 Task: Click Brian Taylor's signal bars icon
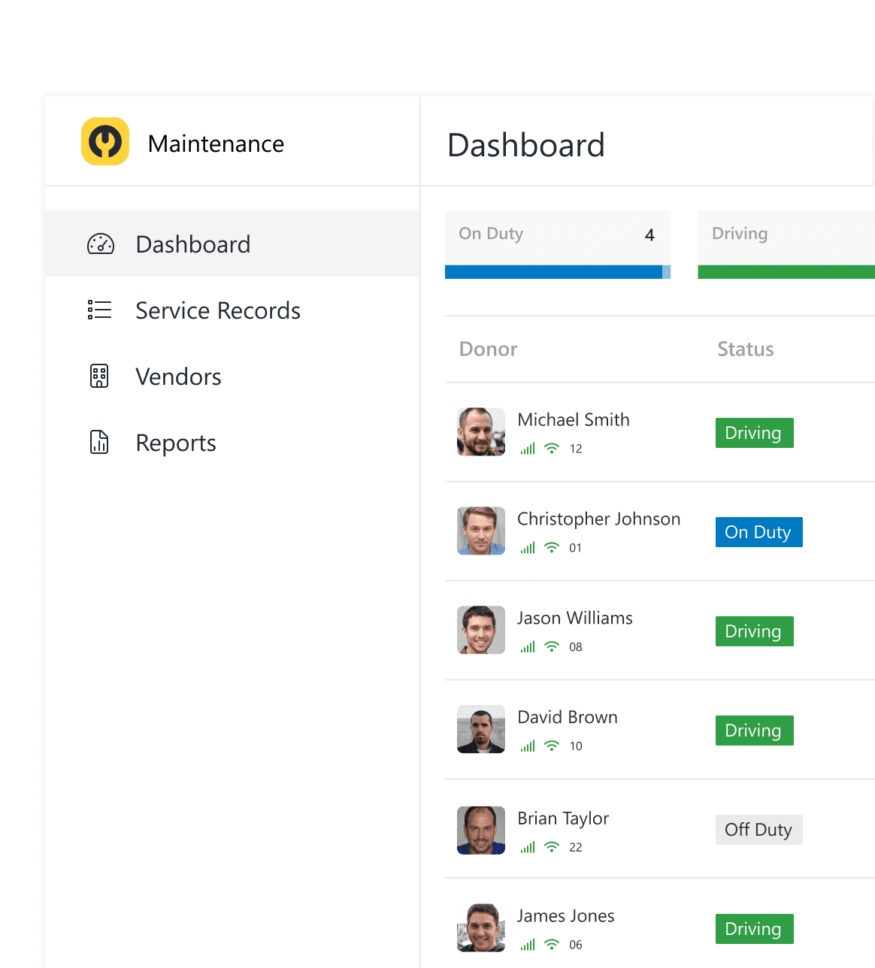point(527,846)
